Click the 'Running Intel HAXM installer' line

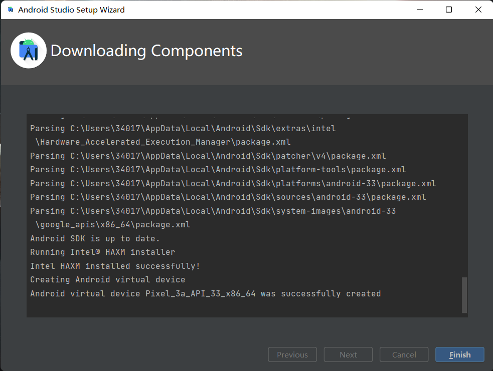pyautogui.click(x=102, y=252)
